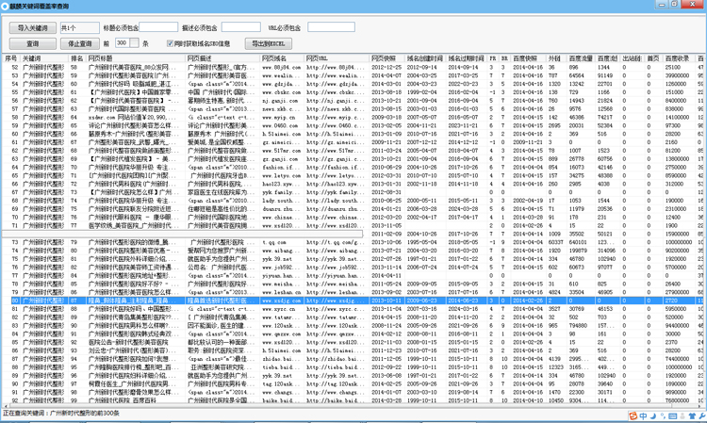
Task: Sort by the 外链 column header
Action: tap(556, 58)
